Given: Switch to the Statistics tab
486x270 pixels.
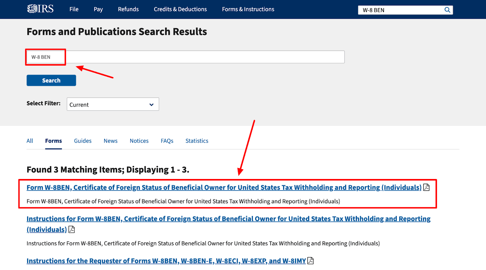Looking at the screenshot, I should [x=197, y=141].
